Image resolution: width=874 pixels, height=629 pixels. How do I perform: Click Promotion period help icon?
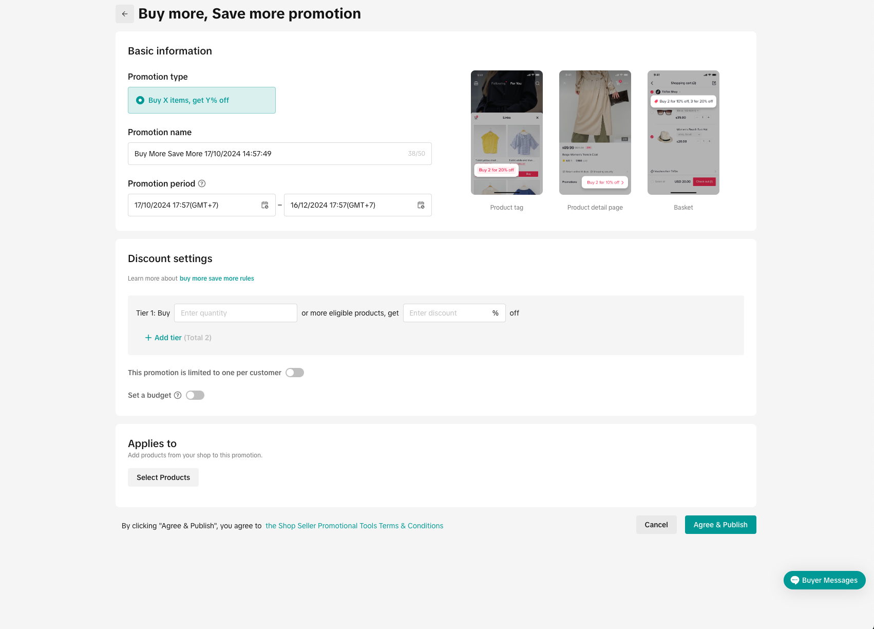click(x=202, y=183)
